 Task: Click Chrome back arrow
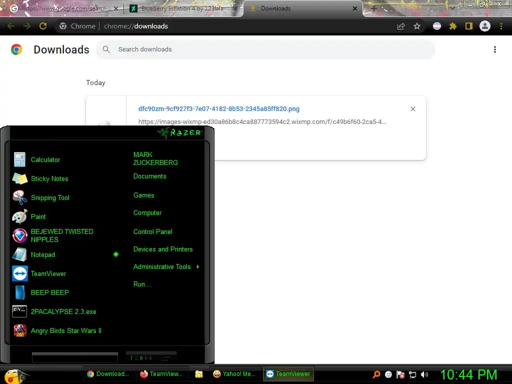11,26
